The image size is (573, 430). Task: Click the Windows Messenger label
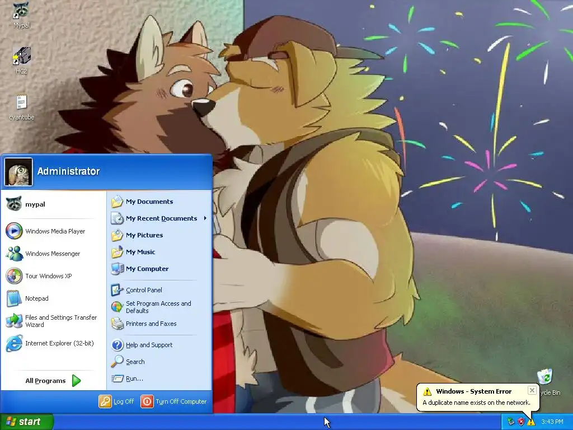pyautogui.click(x=53, y=254)
